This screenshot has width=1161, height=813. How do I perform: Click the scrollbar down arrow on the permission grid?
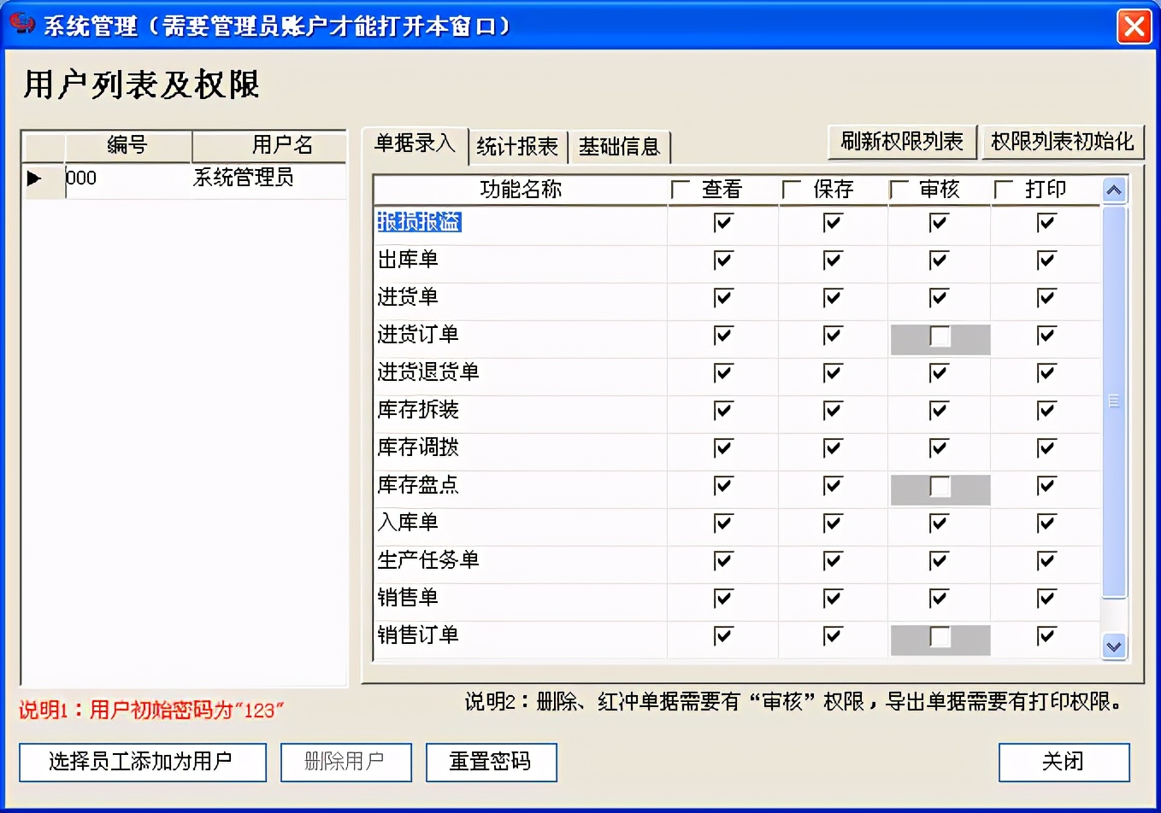point(1114,647)
